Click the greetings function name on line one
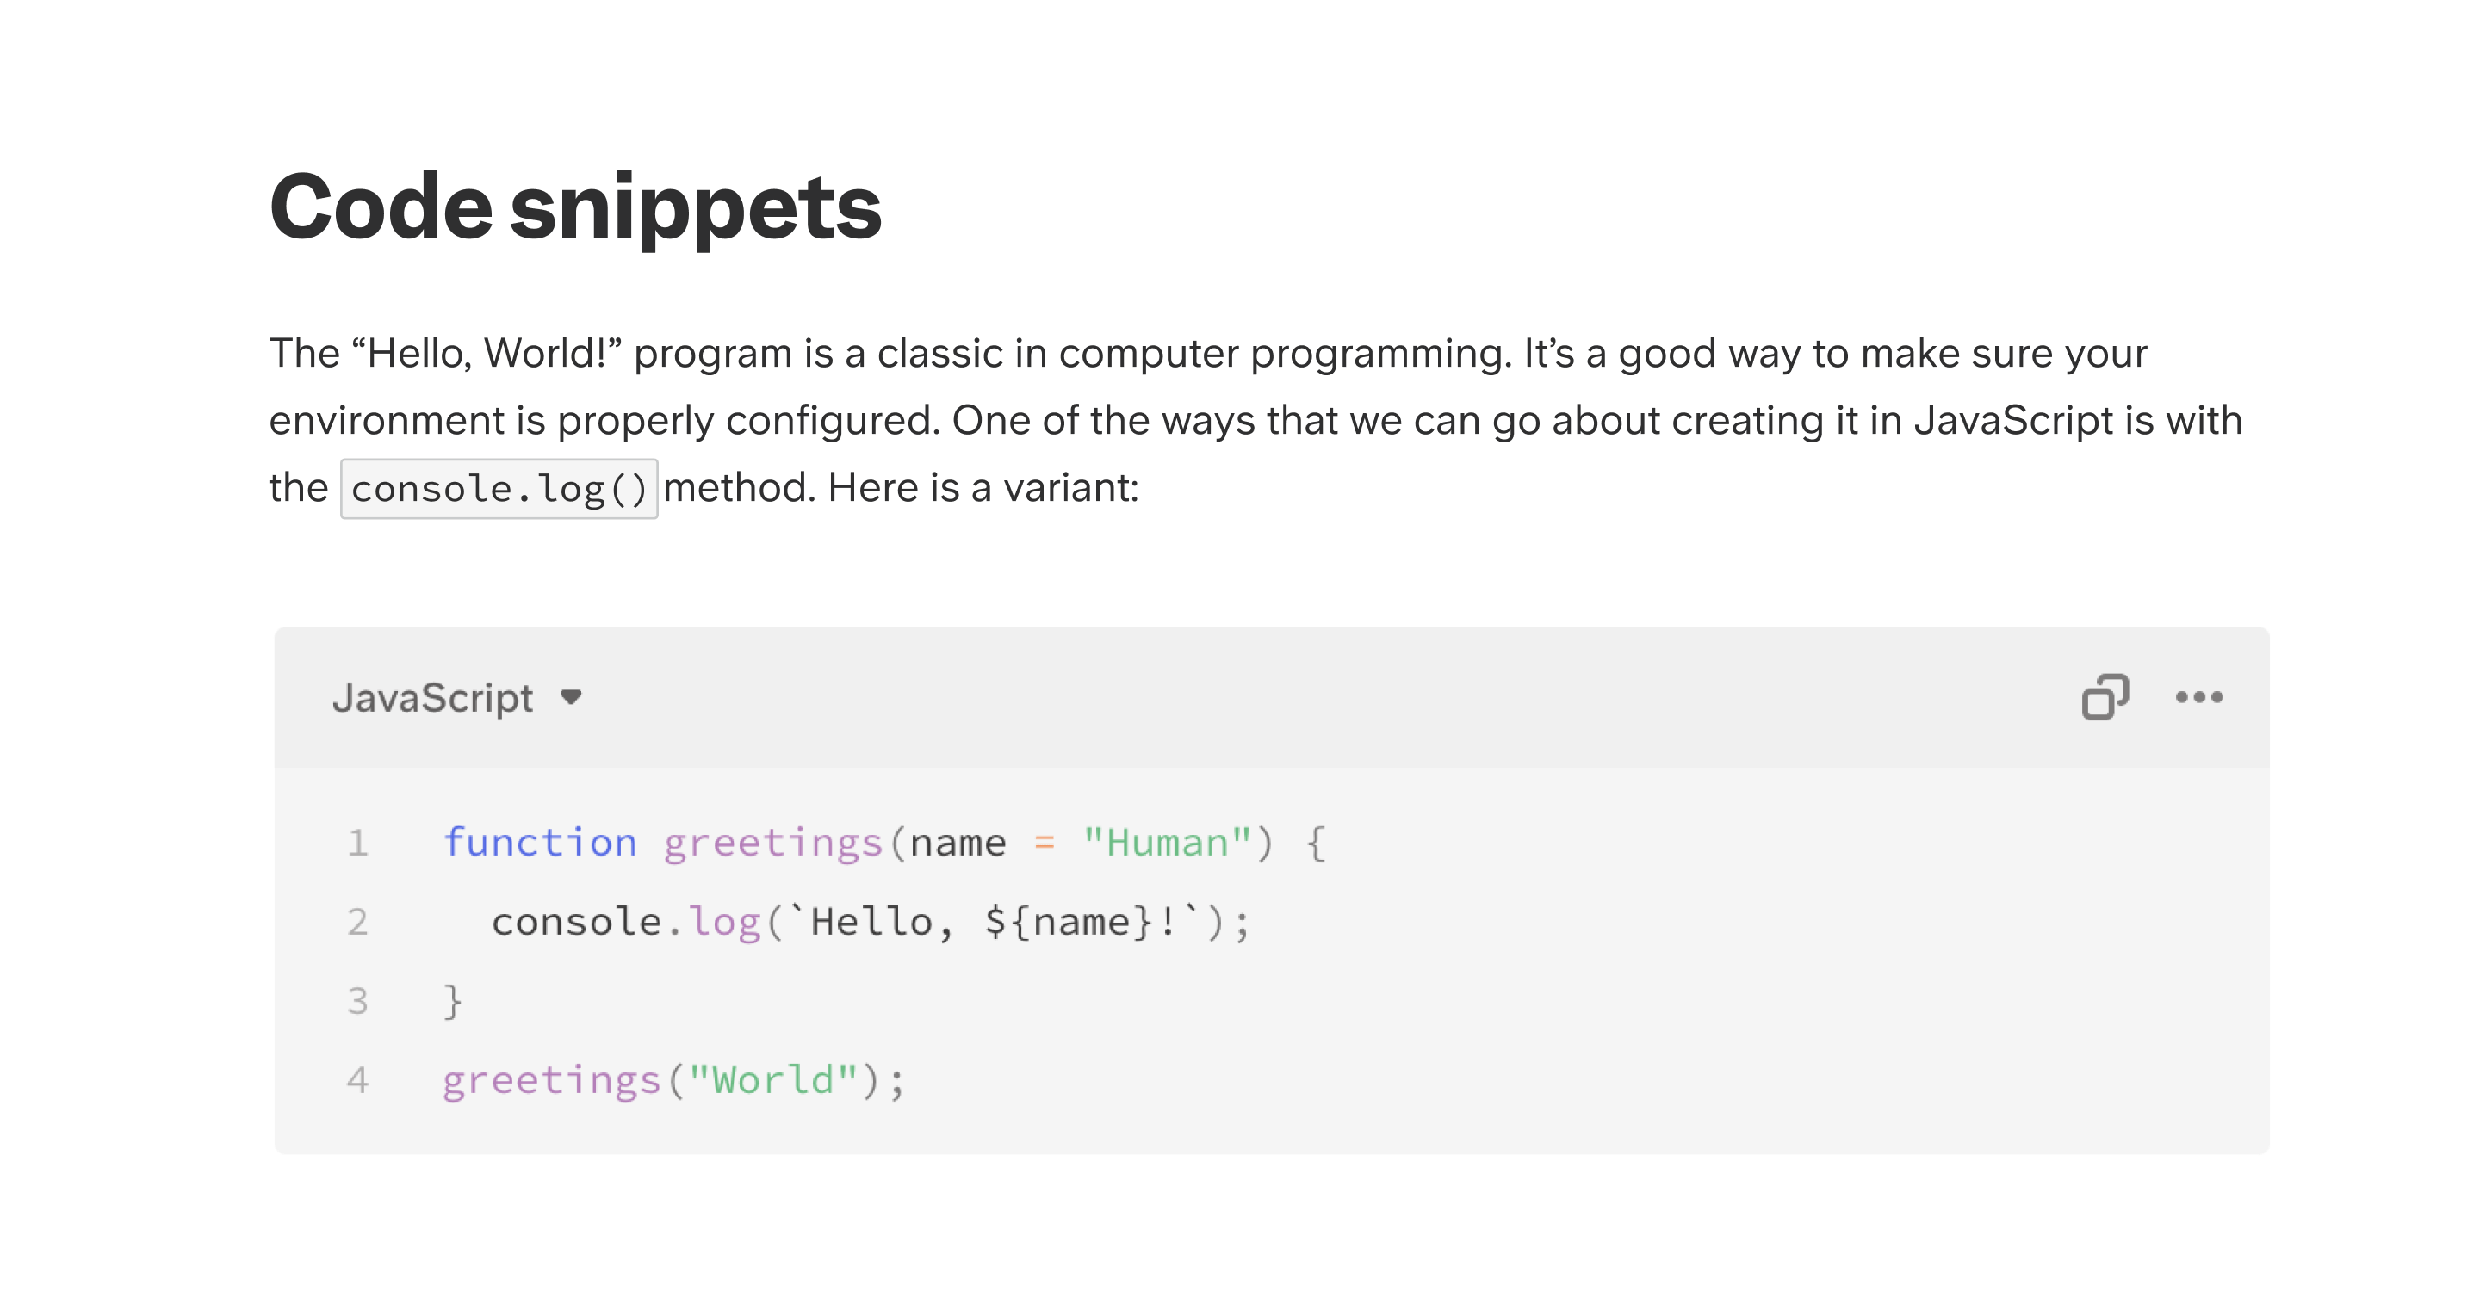 [773, 843]
